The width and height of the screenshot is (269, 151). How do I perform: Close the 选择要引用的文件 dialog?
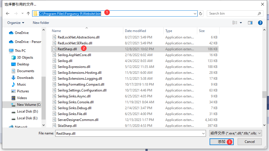point(263,4)
